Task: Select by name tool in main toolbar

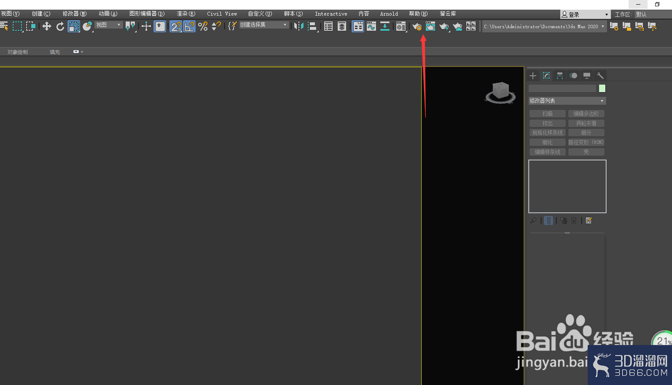Action: click(4, 27)
